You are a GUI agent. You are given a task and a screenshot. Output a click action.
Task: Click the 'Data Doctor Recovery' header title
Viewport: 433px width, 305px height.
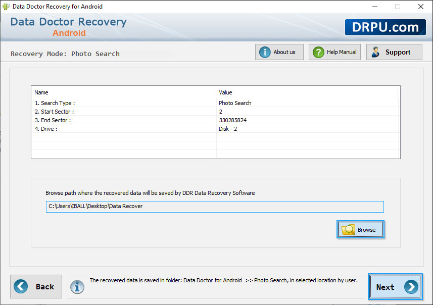tap(69, 22)
